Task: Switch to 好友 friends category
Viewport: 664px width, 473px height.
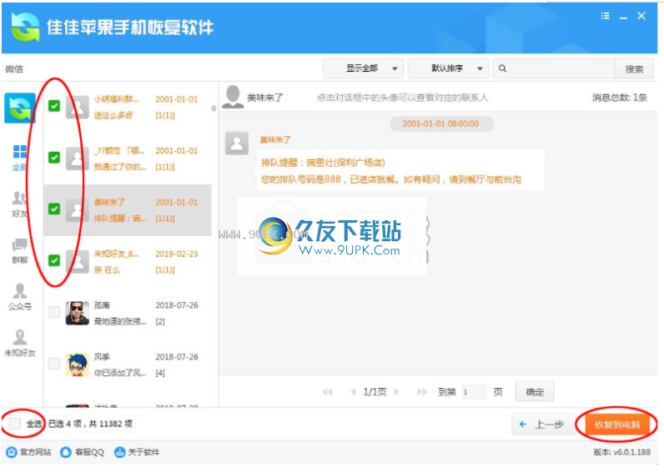Action: [x=19, y=204]
